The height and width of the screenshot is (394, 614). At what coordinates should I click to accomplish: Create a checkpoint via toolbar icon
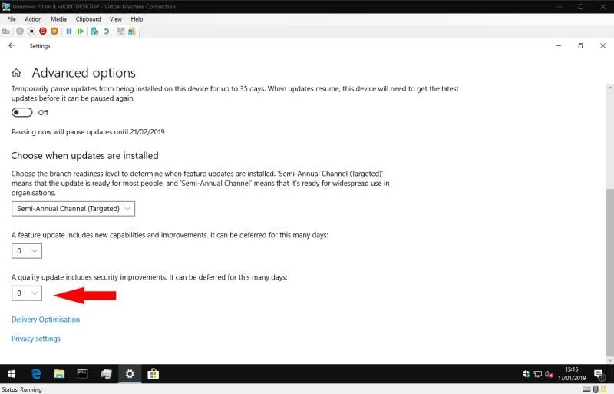(x=94, y=31)
